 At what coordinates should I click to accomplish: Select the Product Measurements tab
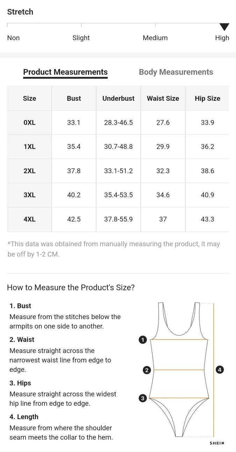pos(65,72)
